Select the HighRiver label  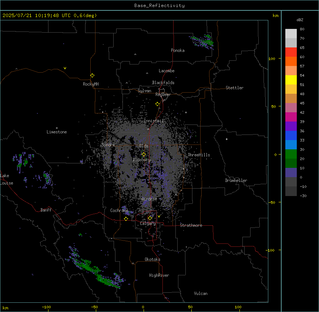(159, 275)
